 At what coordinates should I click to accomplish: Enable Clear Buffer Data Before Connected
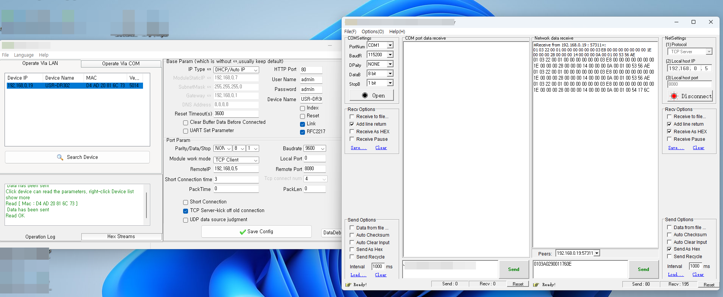185,123
